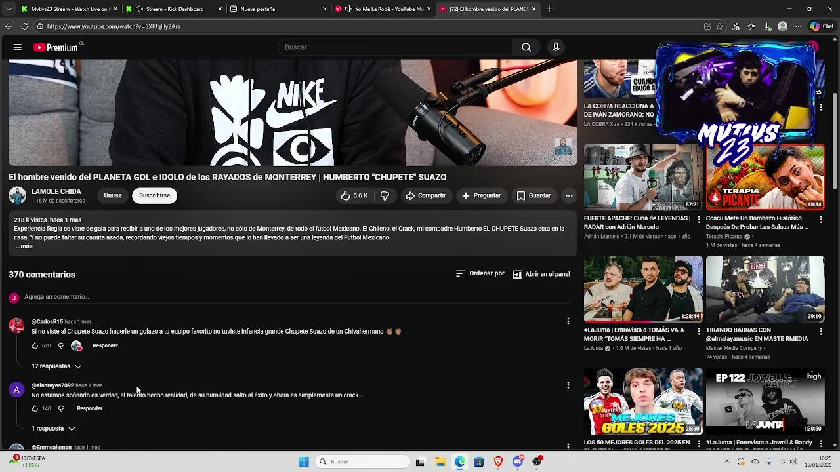Launch File Explorer from taskbar
This screenshot has height=472, width=840.
[x=440, y=462]
